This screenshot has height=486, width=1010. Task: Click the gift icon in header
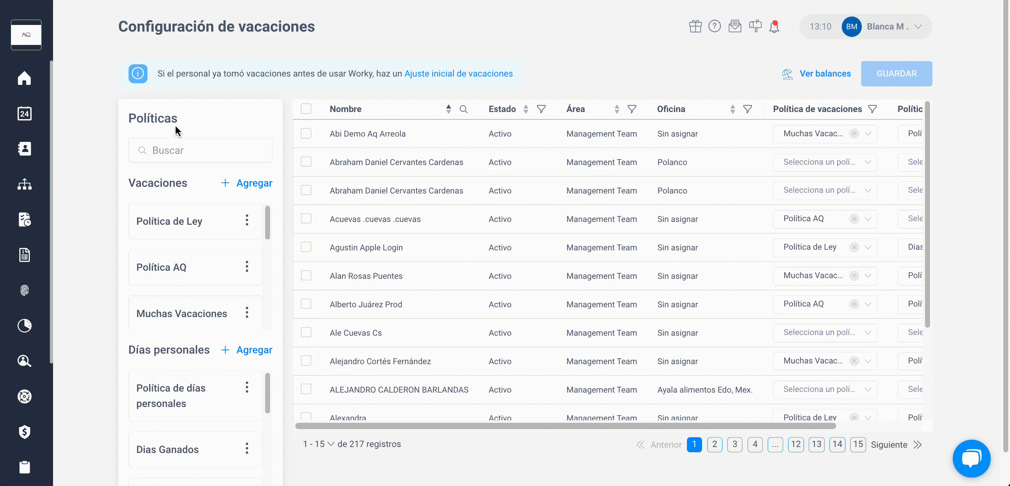coord(695,26)
